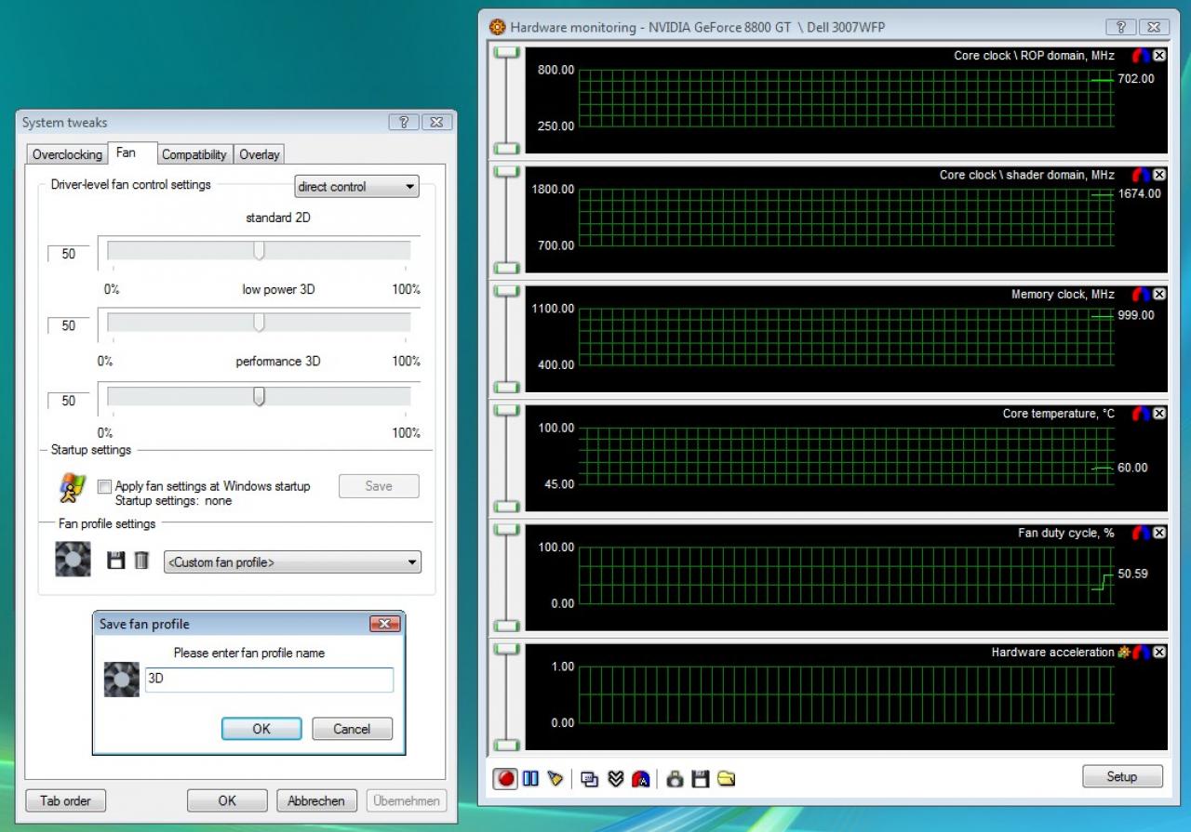
Task: Close the Save fan profile dialog
Action: pyautogui.click(x=384, y=624)
